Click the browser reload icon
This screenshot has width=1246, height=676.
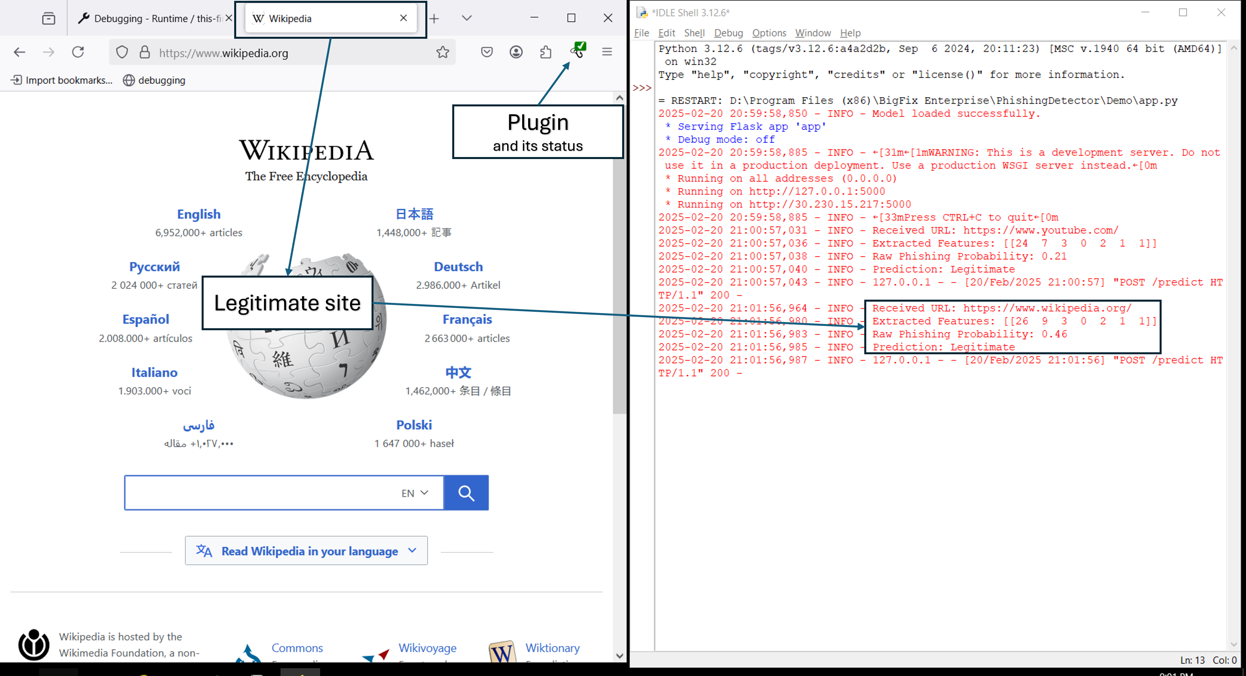(x=78, y=52)
